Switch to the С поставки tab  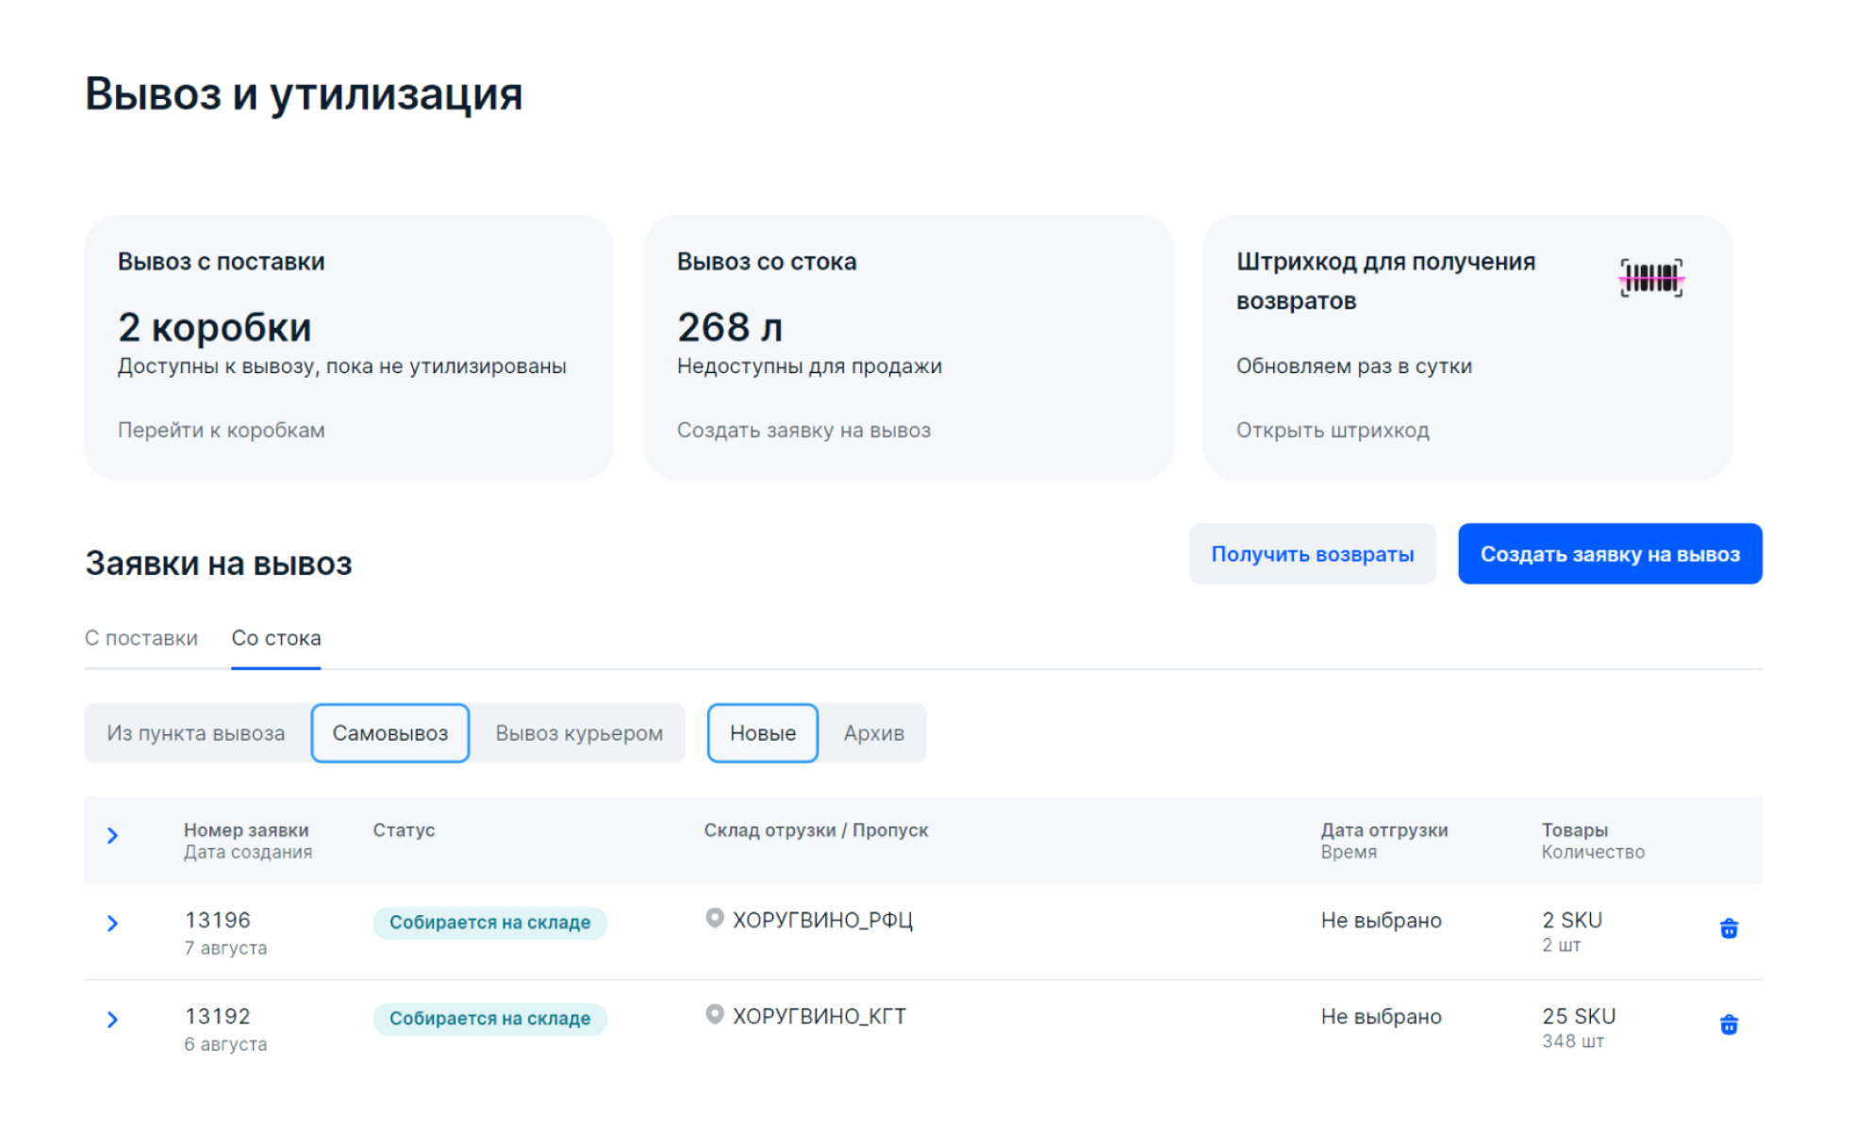pos(141,638)
